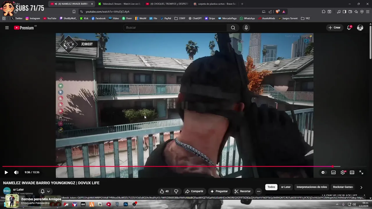372x209 pixels.
Task: Like the video with thumbs up
Action: 164,191
